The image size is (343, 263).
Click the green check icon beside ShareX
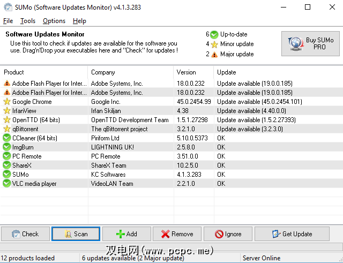pyautogui.click(x=7, y=166)
